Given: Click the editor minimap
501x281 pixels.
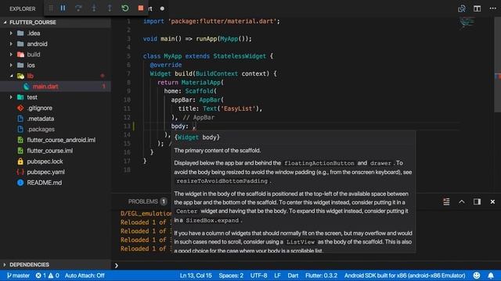Looking at the screenshot, I should [x=467, y=23].
